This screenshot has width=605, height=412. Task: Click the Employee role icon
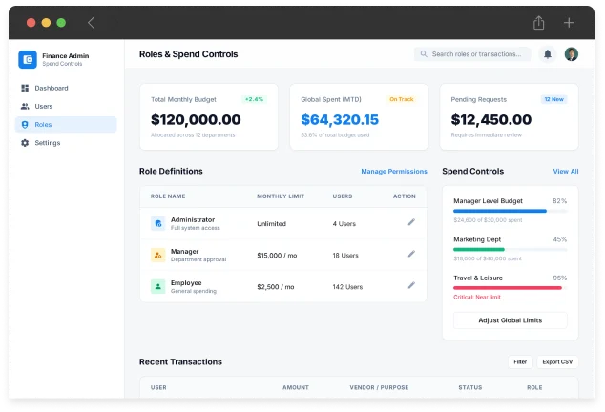(157, 287)
